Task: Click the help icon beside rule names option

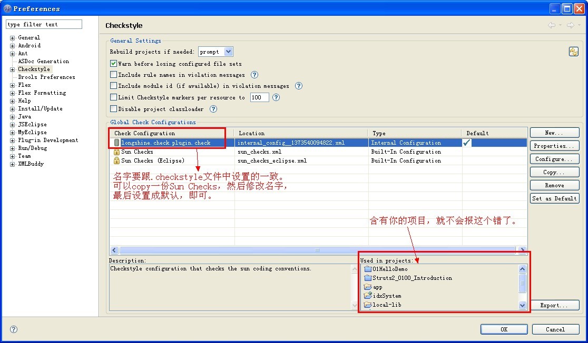Action: (254, 75)
